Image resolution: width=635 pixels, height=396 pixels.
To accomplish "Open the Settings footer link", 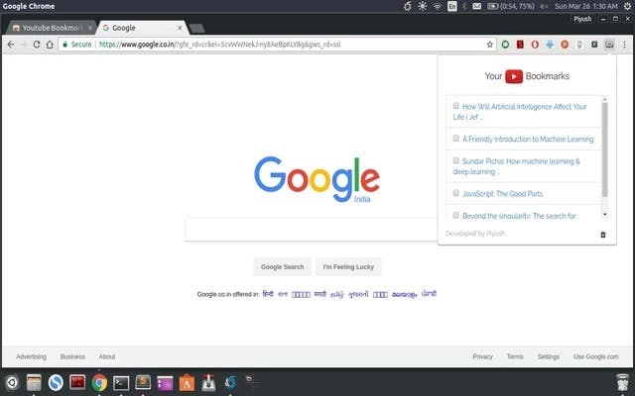I will 549,356.
